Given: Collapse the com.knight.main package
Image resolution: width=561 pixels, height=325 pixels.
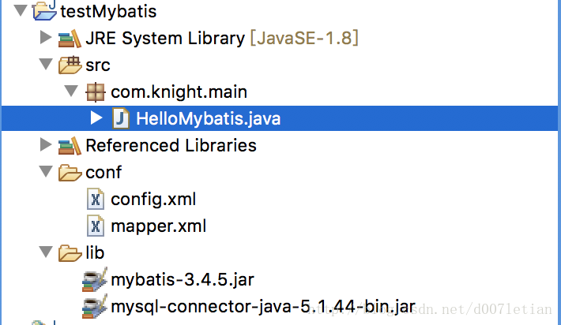Looking at the screenshot, I should (x=71, y=91).
